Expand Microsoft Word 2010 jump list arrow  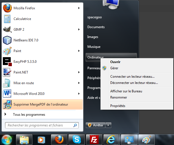(79, 94)
